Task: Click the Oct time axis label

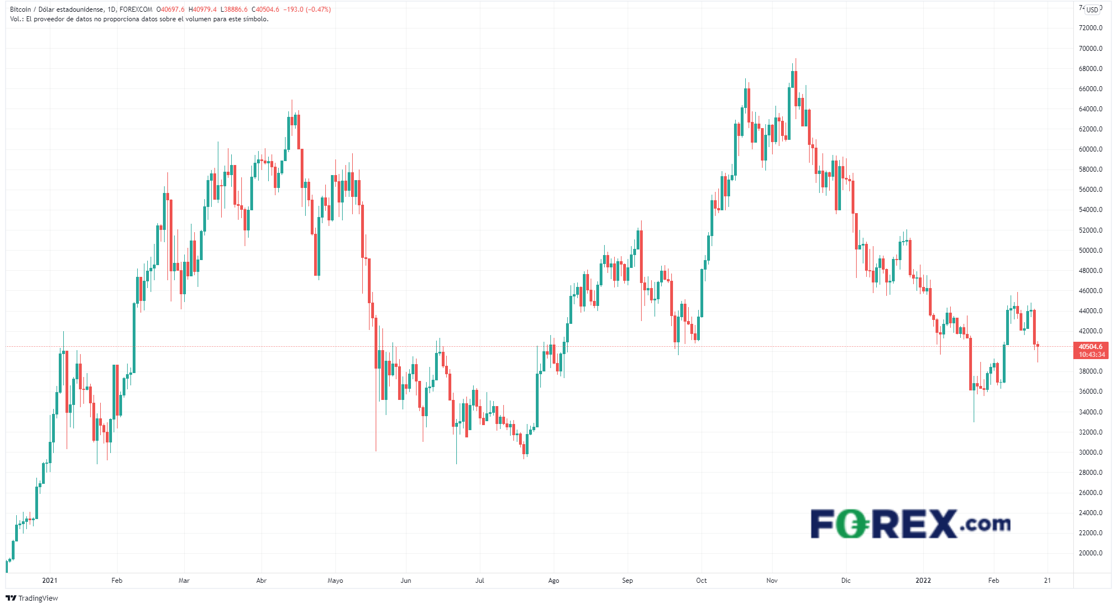Action: coord(702,581)
